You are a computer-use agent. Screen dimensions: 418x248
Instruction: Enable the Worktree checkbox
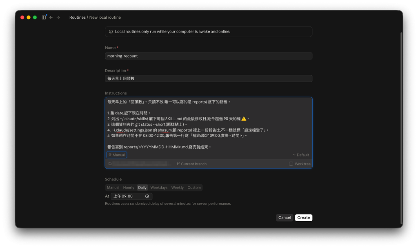(291, 164)
